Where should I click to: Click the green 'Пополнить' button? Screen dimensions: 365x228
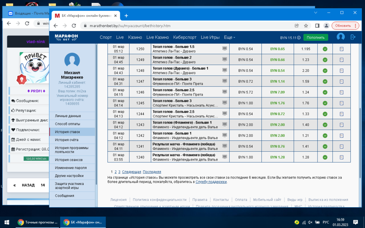pyautogui.click(x=315, y=38)
